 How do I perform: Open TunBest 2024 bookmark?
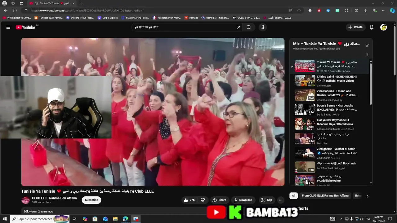coord(48,18)
